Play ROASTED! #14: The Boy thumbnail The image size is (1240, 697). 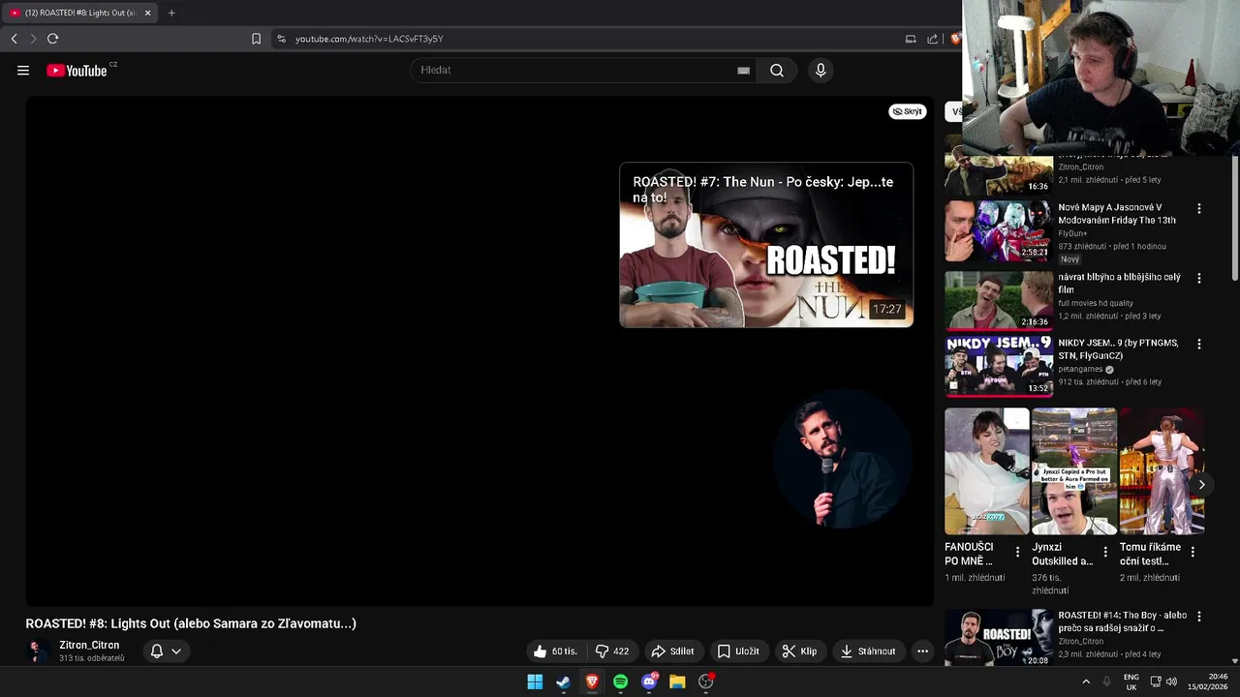coord(999,637)
